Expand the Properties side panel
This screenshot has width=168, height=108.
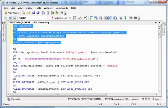pos(164,28)
